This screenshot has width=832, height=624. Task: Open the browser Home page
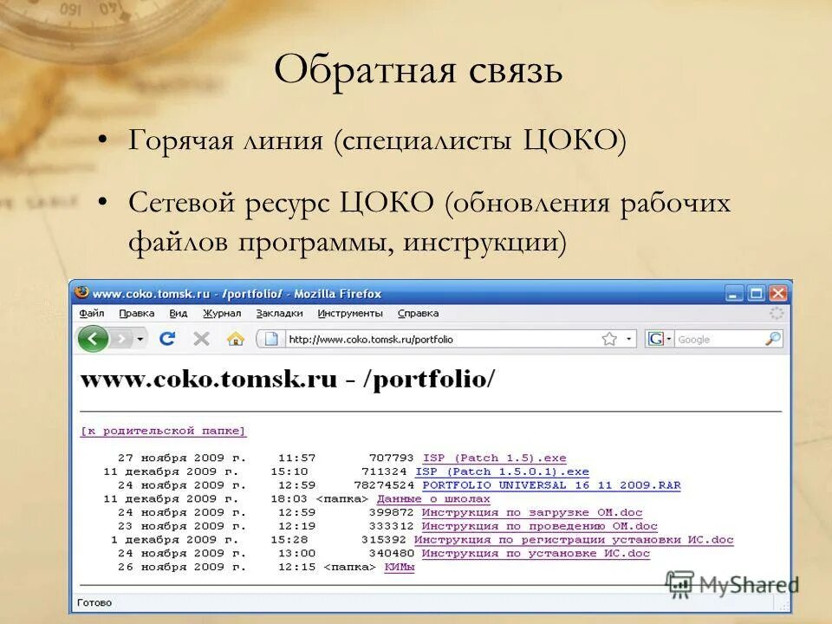pyautogui.click(x=234, y=338)
